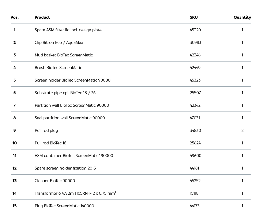263x215 pixels.
Task: Click position number 9 in list
Action: coord(14,130)
